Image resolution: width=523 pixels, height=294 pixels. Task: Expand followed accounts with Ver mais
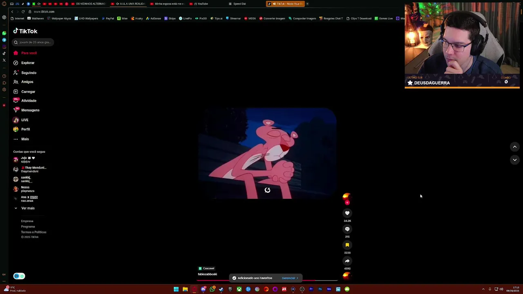(x=25, y=208)
